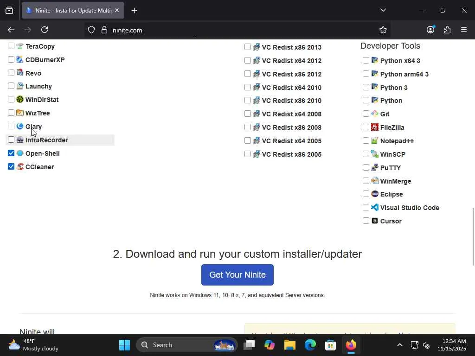Open File Explorer from the taskbar
Viewport: 475px width, 356px height.
pyautogui.click(x=289, y=345)
